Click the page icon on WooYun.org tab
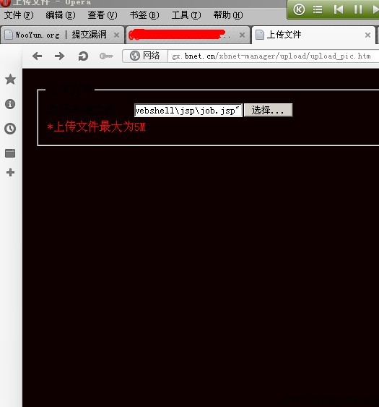Image resolution: width=379 pixels, height=407 pixels. pyautogui.click(x=9, y=35)
